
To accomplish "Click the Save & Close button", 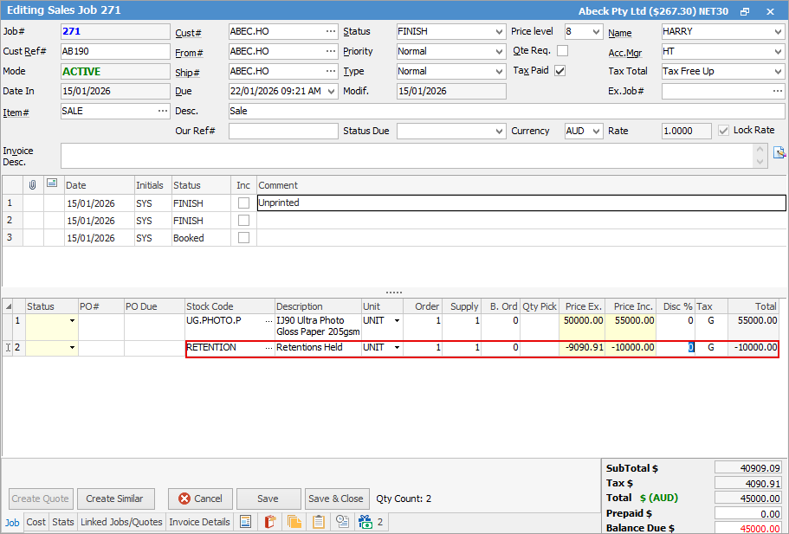I will (336, 499).
